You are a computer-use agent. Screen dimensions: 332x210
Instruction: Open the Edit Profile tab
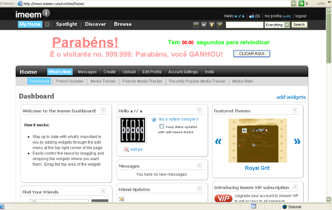(152, 72)
